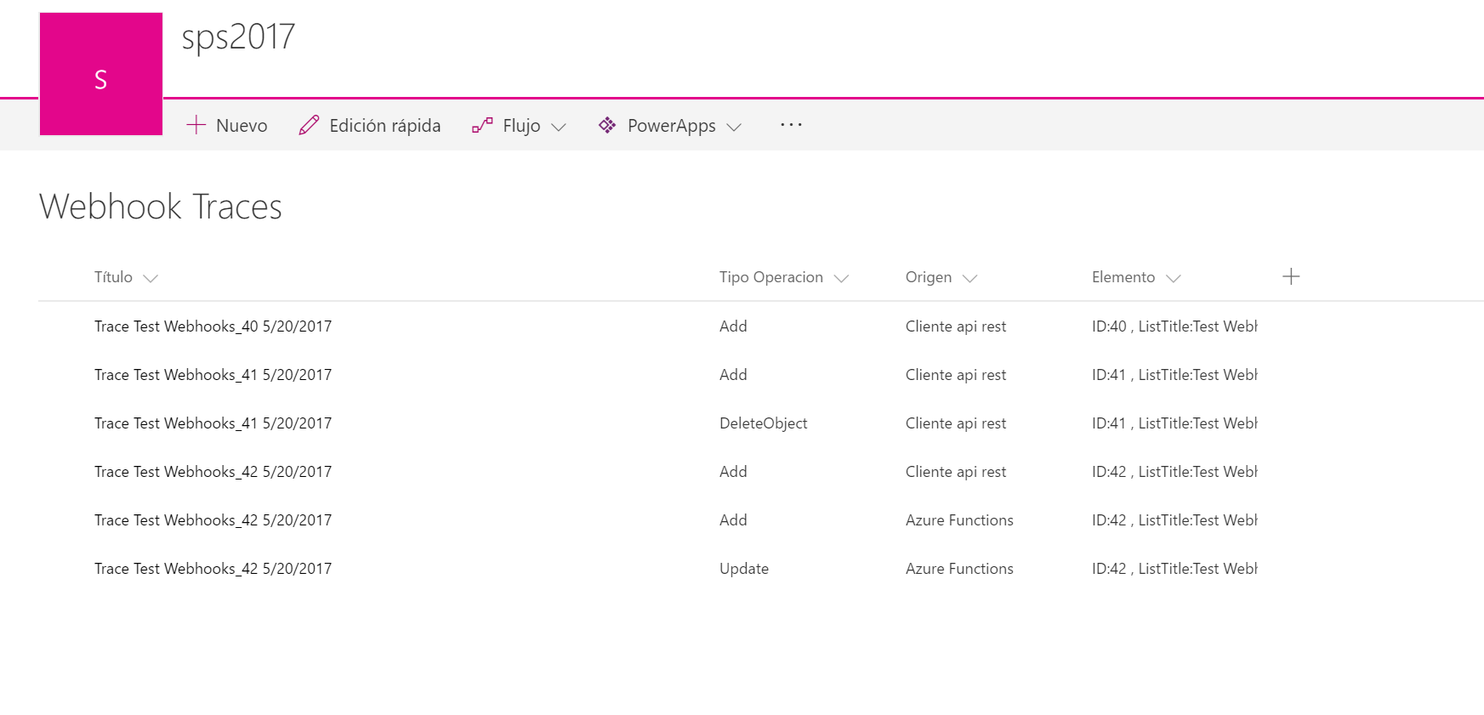Select the Update row from Azure Functions

tap(743, 569)
